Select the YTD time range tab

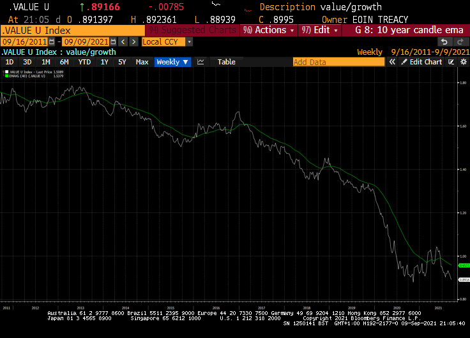coord(84,62)
